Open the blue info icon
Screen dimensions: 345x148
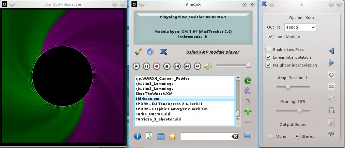pos(138,136)
